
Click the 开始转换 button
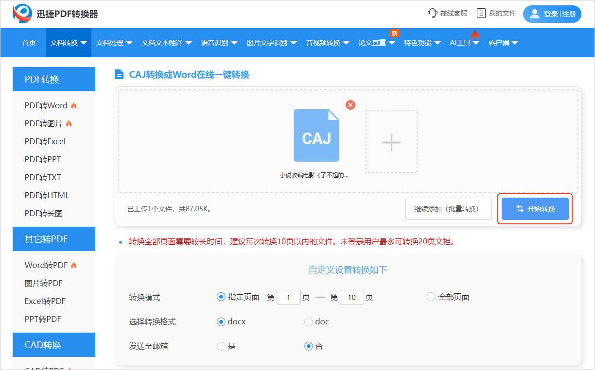pos(535,208)
